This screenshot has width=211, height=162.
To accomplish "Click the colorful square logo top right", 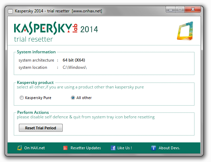I will point(185,31).
